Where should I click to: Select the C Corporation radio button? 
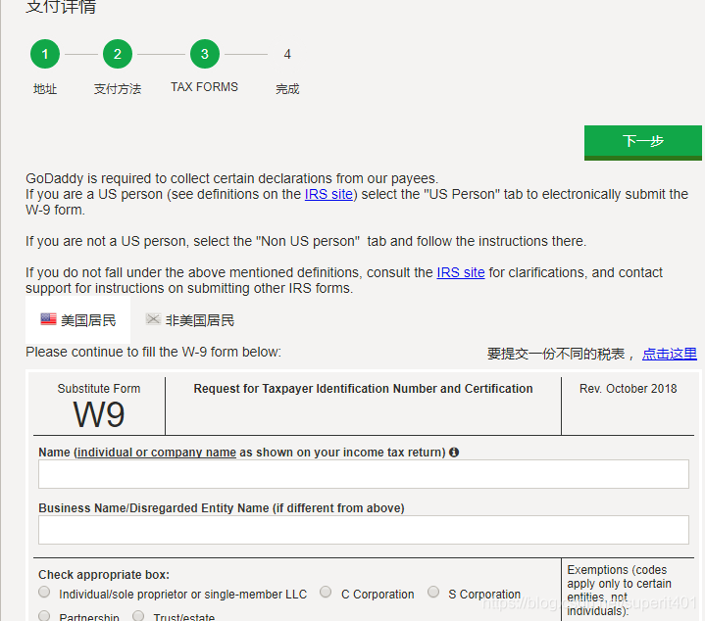tap(326, 592)
